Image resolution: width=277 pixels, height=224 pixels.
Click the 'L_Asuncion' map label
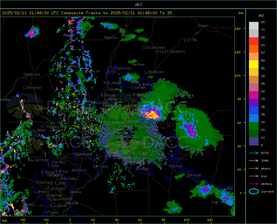coord(154,72)
